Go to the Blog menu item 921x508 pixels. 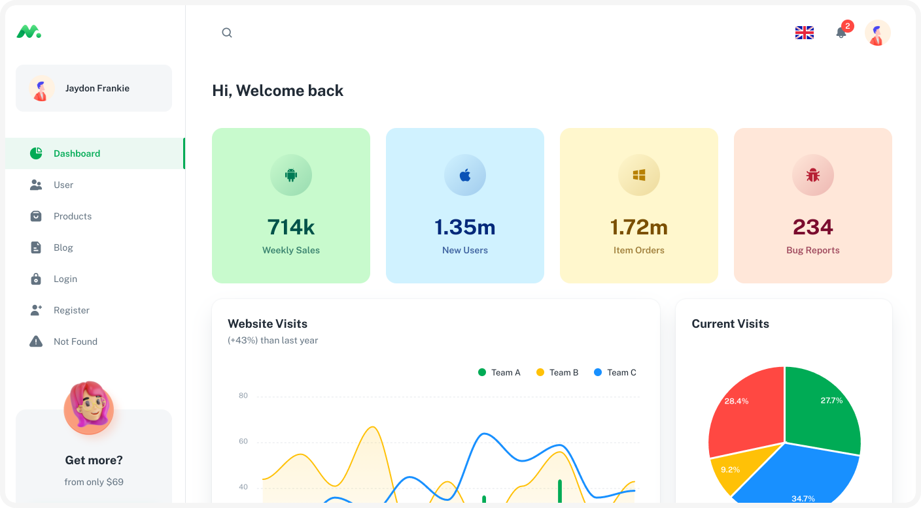click(x=63, y=247)
